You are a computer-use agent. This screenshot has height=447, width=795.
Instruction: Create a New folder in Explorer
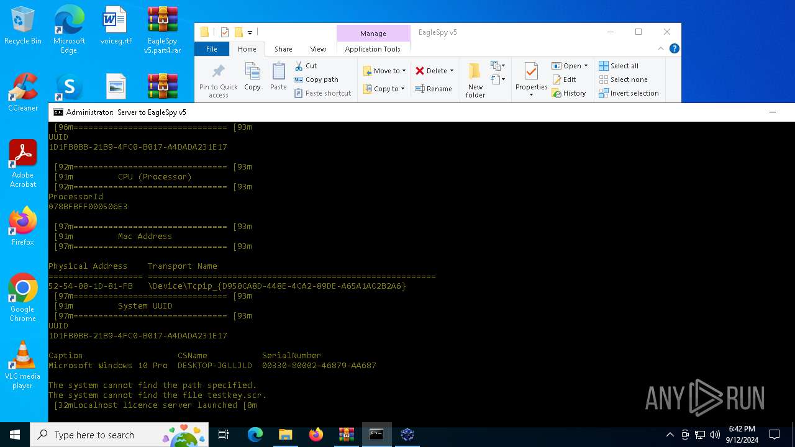click(x=476, y=80)
